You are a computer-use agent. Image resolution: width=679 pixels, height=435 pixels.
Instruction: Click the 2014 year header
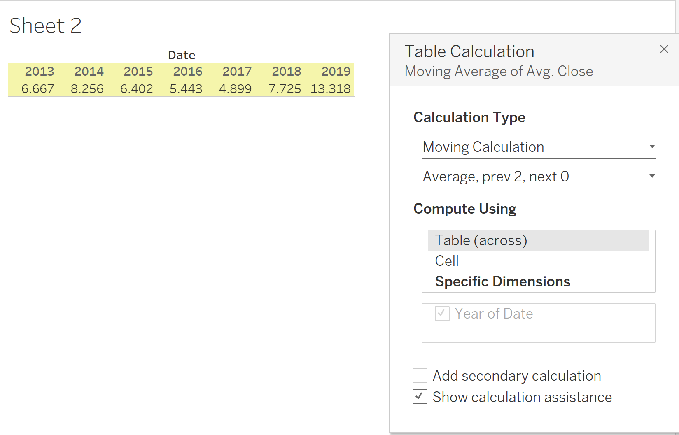pyautogui.click(x=89, y=72)
